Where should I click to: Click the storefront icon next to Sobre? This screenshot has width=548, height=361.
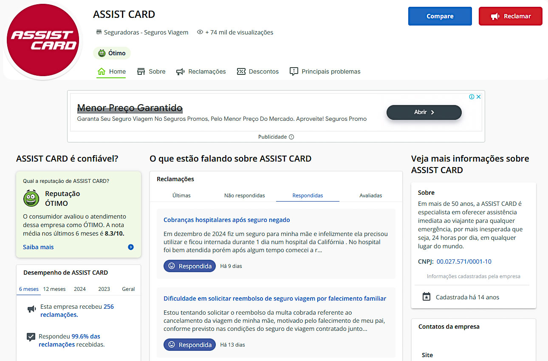[141, 71]
